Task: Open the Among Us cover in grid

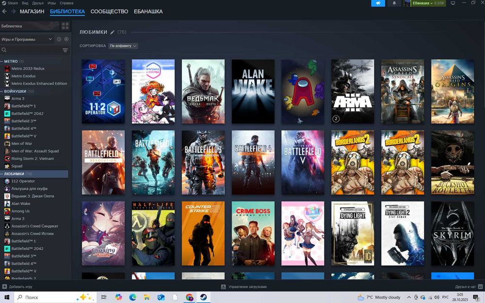Action: pos(303,92)
